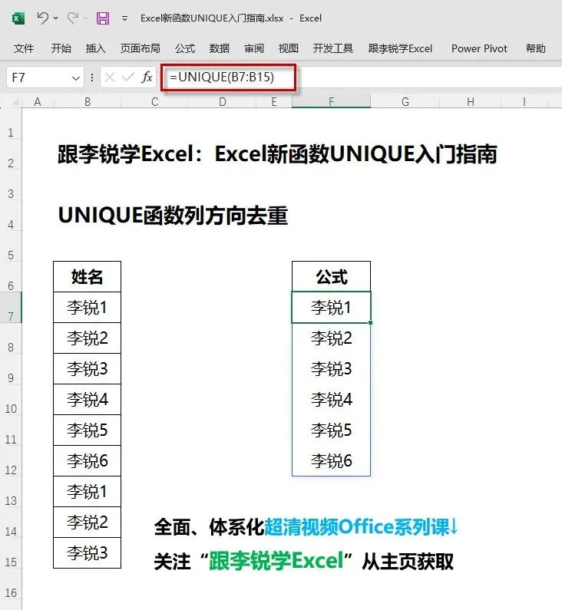Click cell B8 containing 李锐2
Viewport: 562px width, 610px height.
pos(88,338)
